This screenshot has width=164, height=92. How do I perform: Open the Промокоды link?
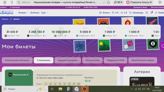click(136, 13)
